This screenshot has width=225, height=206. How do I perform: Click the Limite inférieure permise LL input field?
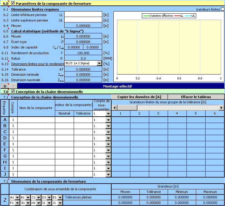[x=83, y=14]
